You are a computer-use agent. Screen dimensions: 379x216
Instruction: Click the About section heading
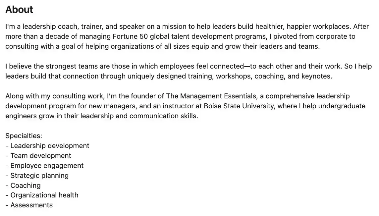[19, 9]
